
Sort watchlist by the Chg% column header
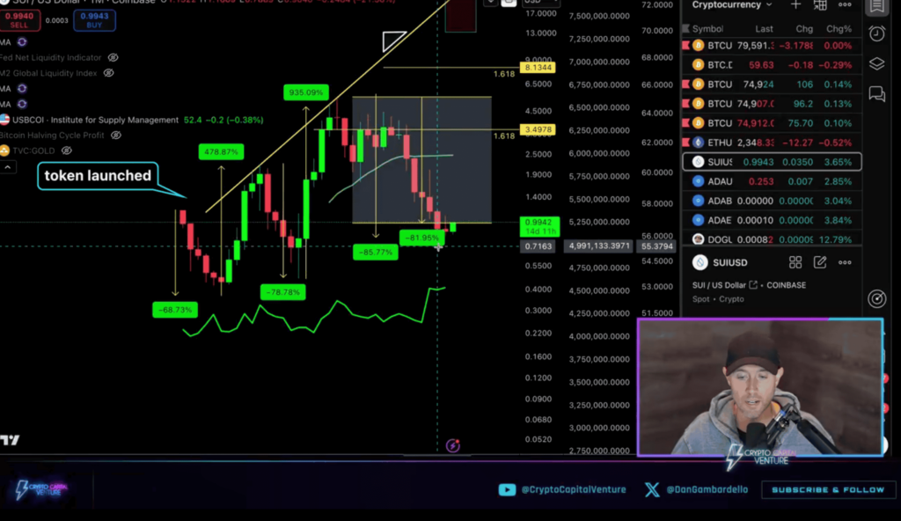click(x=839, y=29)
